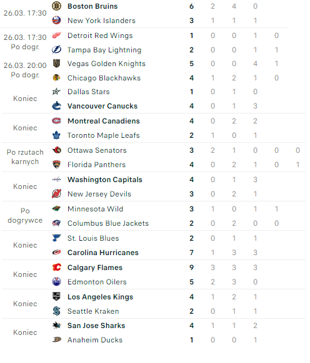Click the Vegas Golden Knights shield logo
This screenshot has width=310, height=363.
click(56, 64)
